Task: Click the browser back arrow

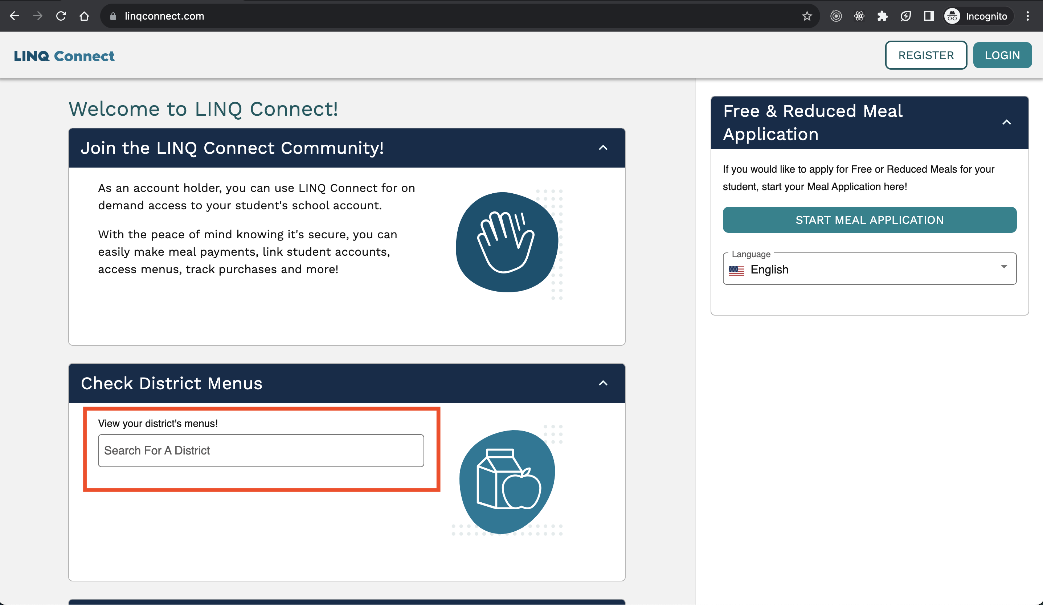Action: click(x=15, y=16)
